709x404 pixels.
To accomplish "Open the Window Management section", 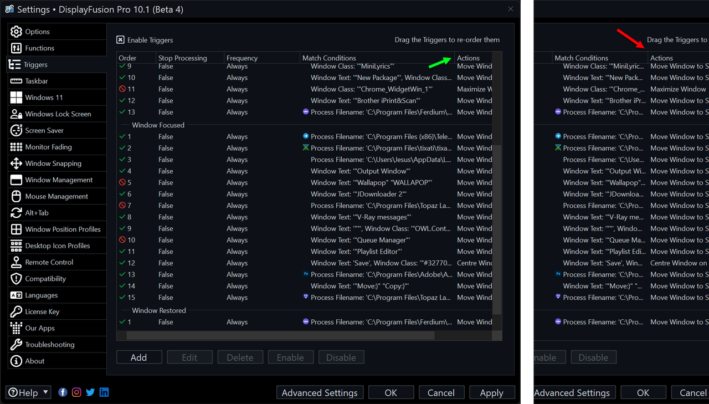I will click(56, 180).
